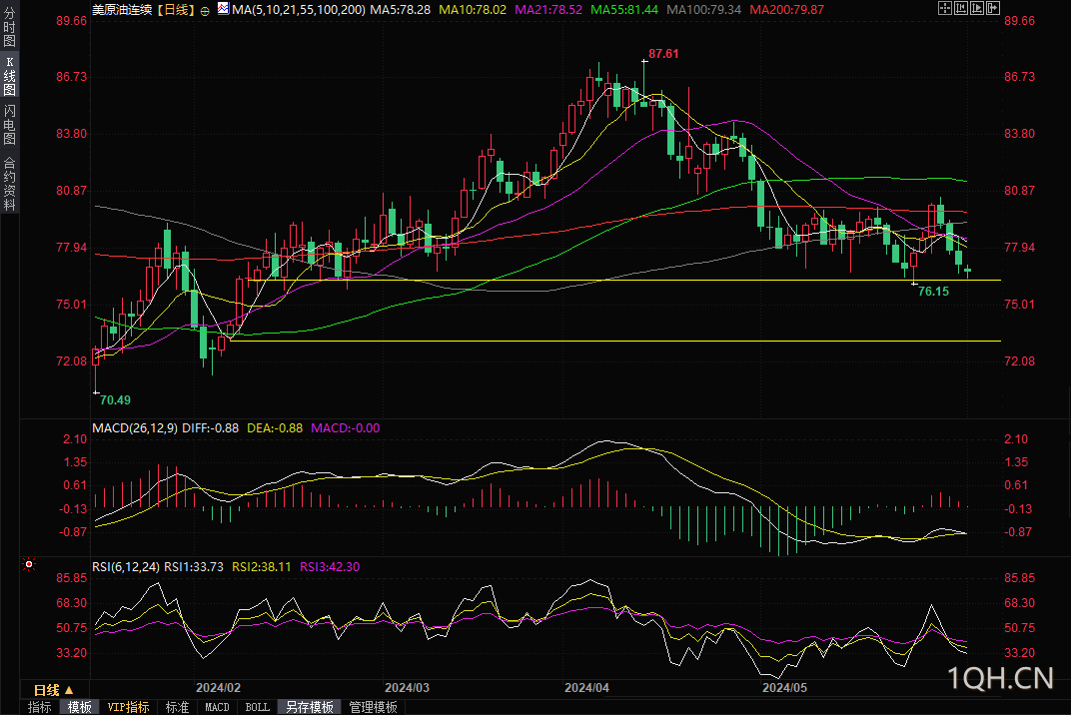This screenshot has height=715, width=1071.
Task: Click the 2024/02 date axis label
Action: click(x=218, y=688)
